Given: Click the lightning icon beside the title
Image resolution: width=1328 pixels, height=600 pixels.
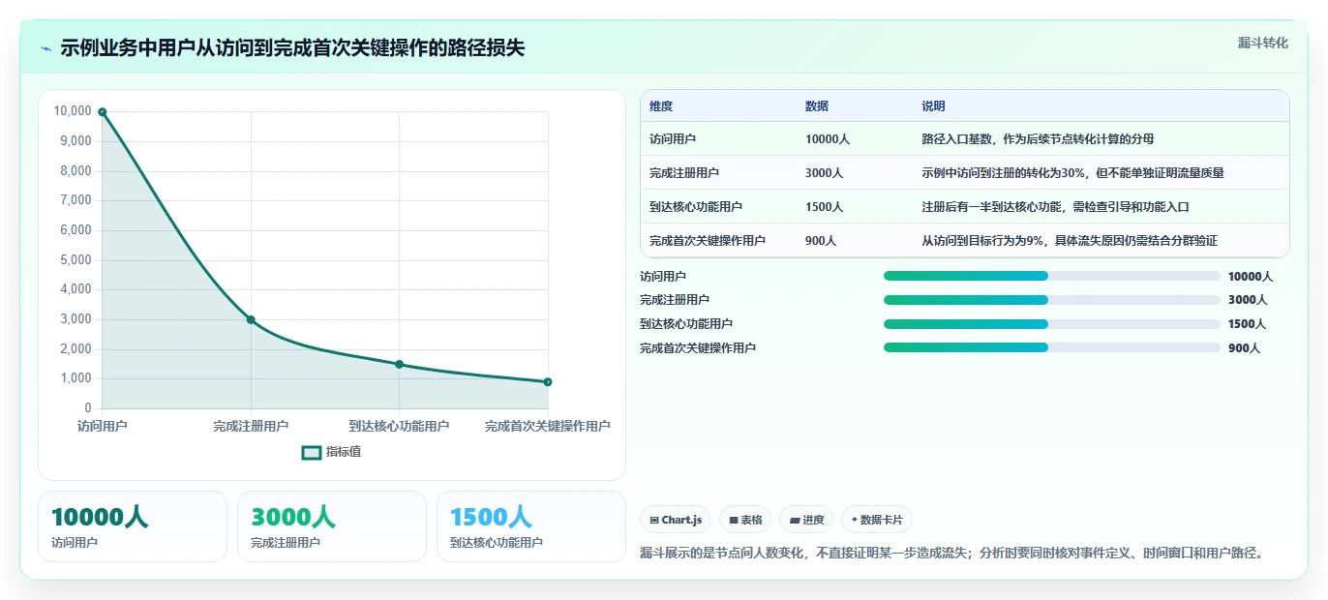Looking at the screenshot, I should click(46, 48).
